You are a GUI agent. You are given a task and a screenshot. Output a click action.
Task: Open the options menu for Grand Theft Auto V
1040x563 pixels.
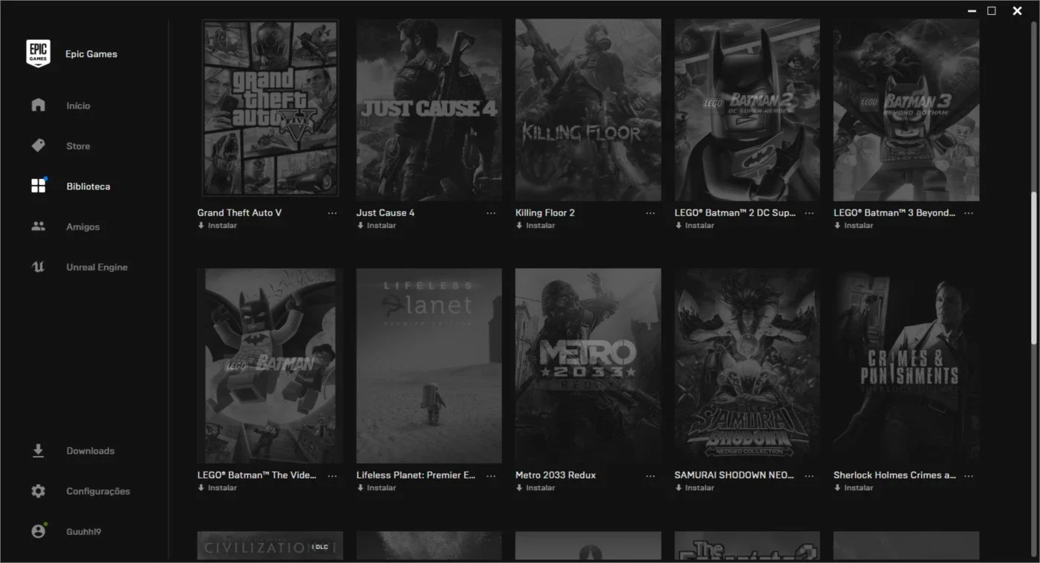[332, 213]
